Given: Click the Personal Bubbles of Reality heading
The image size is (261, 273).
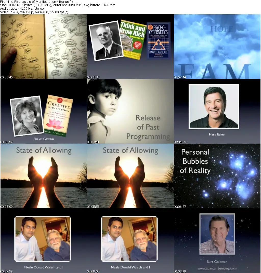Looking at the screenshot, I should [x=195, y=161].
